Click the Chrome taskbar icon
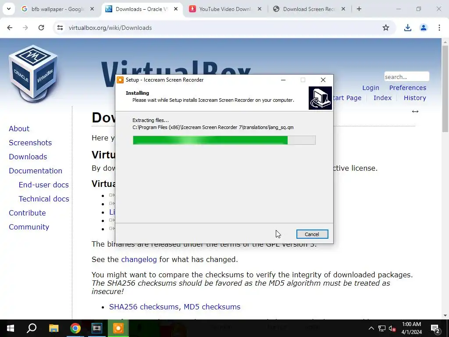The height and width of the screenshot is (337, 449). (x=75, y=328)
